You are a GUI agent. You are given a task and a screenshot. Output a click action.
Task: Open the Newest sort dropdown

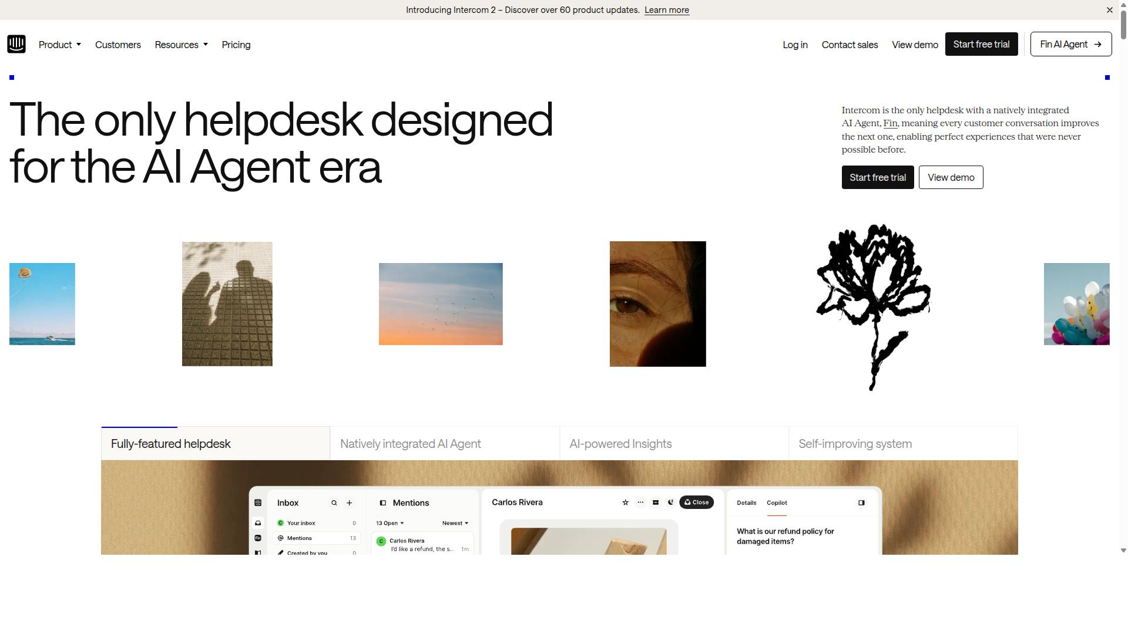(x=455, y=523)
